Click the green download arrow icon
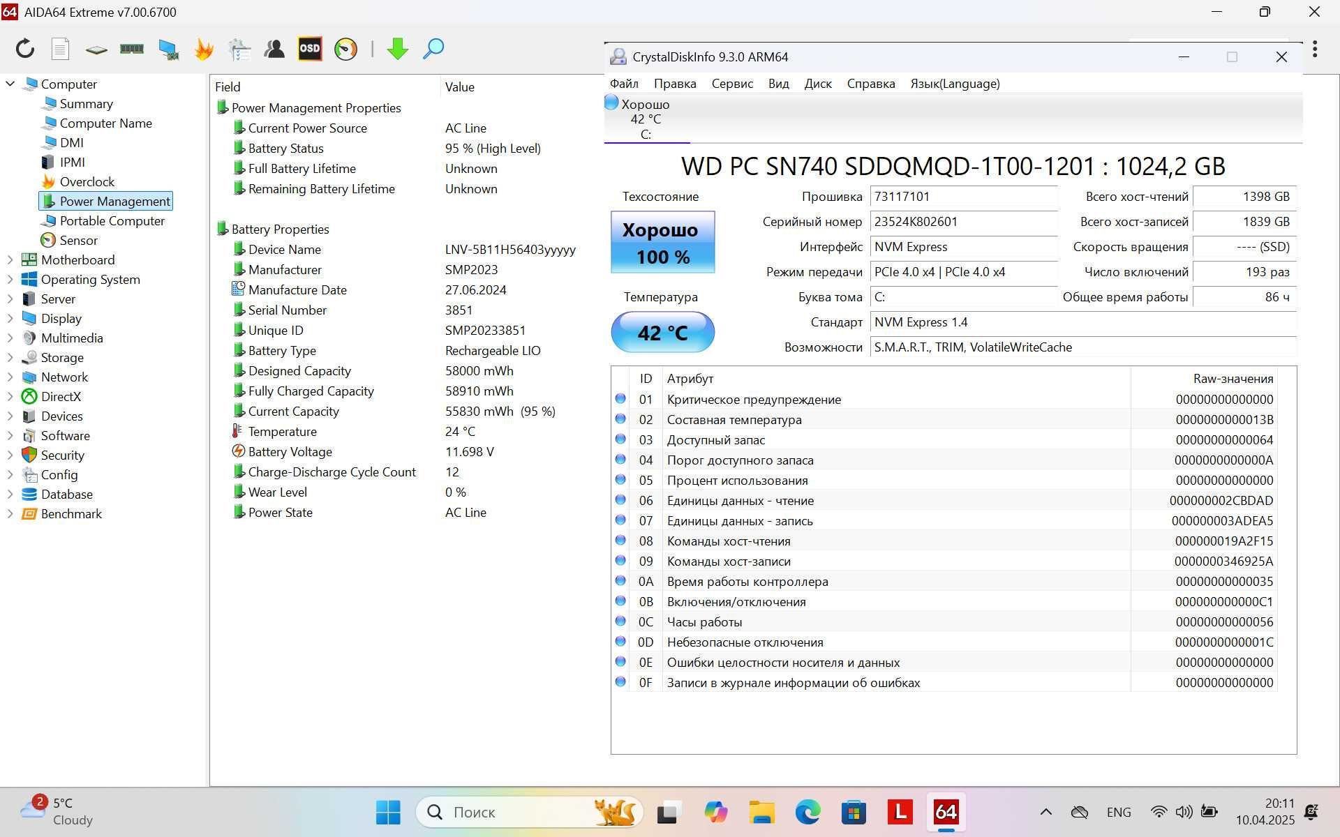 click(x=397, y=49)
